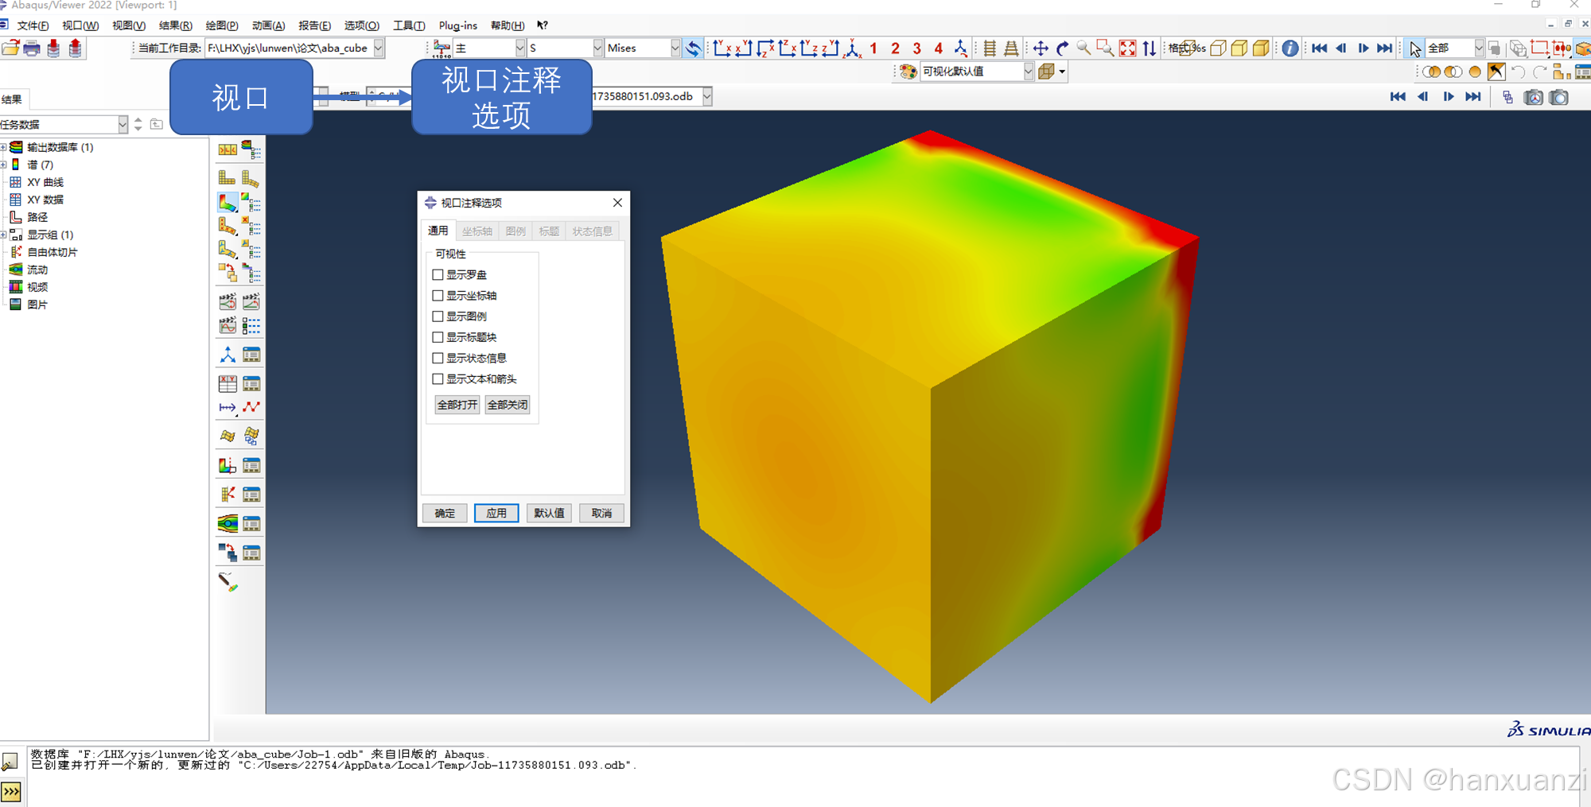Enable the 显示状态信息 checkbox

(x=438, y=358)
